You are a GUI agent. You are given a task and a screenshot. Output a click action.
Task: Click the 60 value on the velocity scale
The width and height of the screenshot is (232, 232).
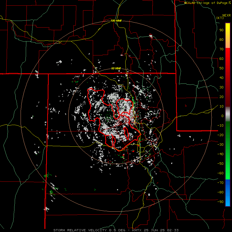221,59
